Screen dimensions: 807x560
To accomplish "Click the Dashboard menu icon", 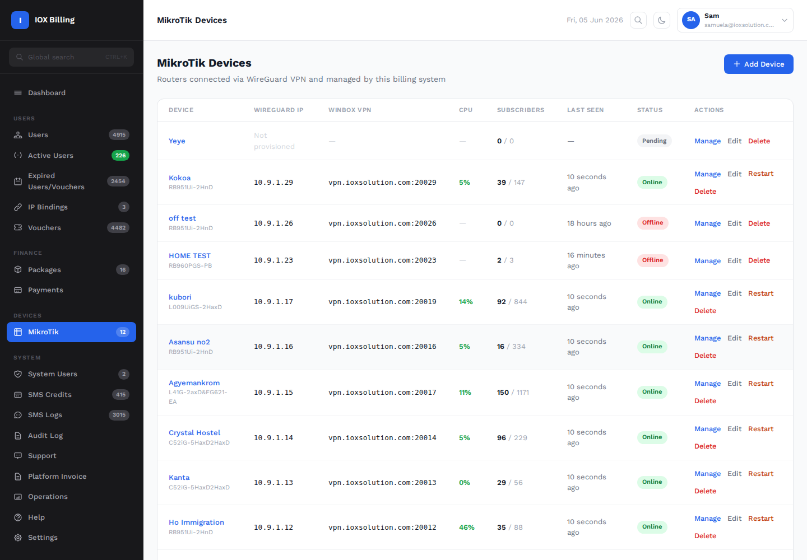I will tap(18, 93).
